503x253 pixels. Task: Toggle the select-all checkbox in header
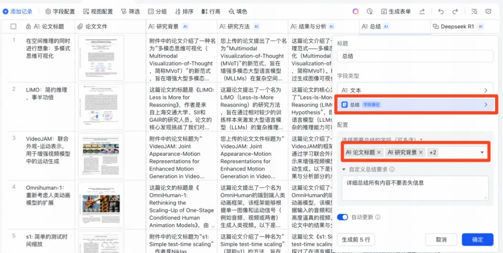pyautogui.click(x=14, y=27)
